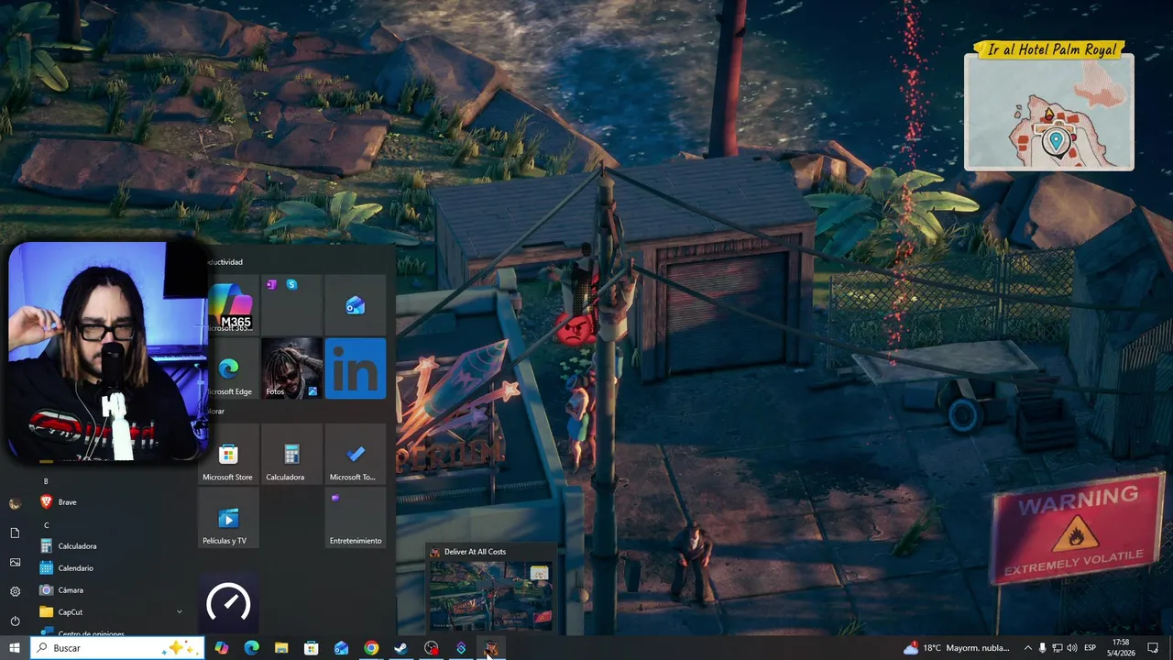Show hidden system tray icons
The width and height of the screenshot is (1173, 660).
click(1027, 648)
